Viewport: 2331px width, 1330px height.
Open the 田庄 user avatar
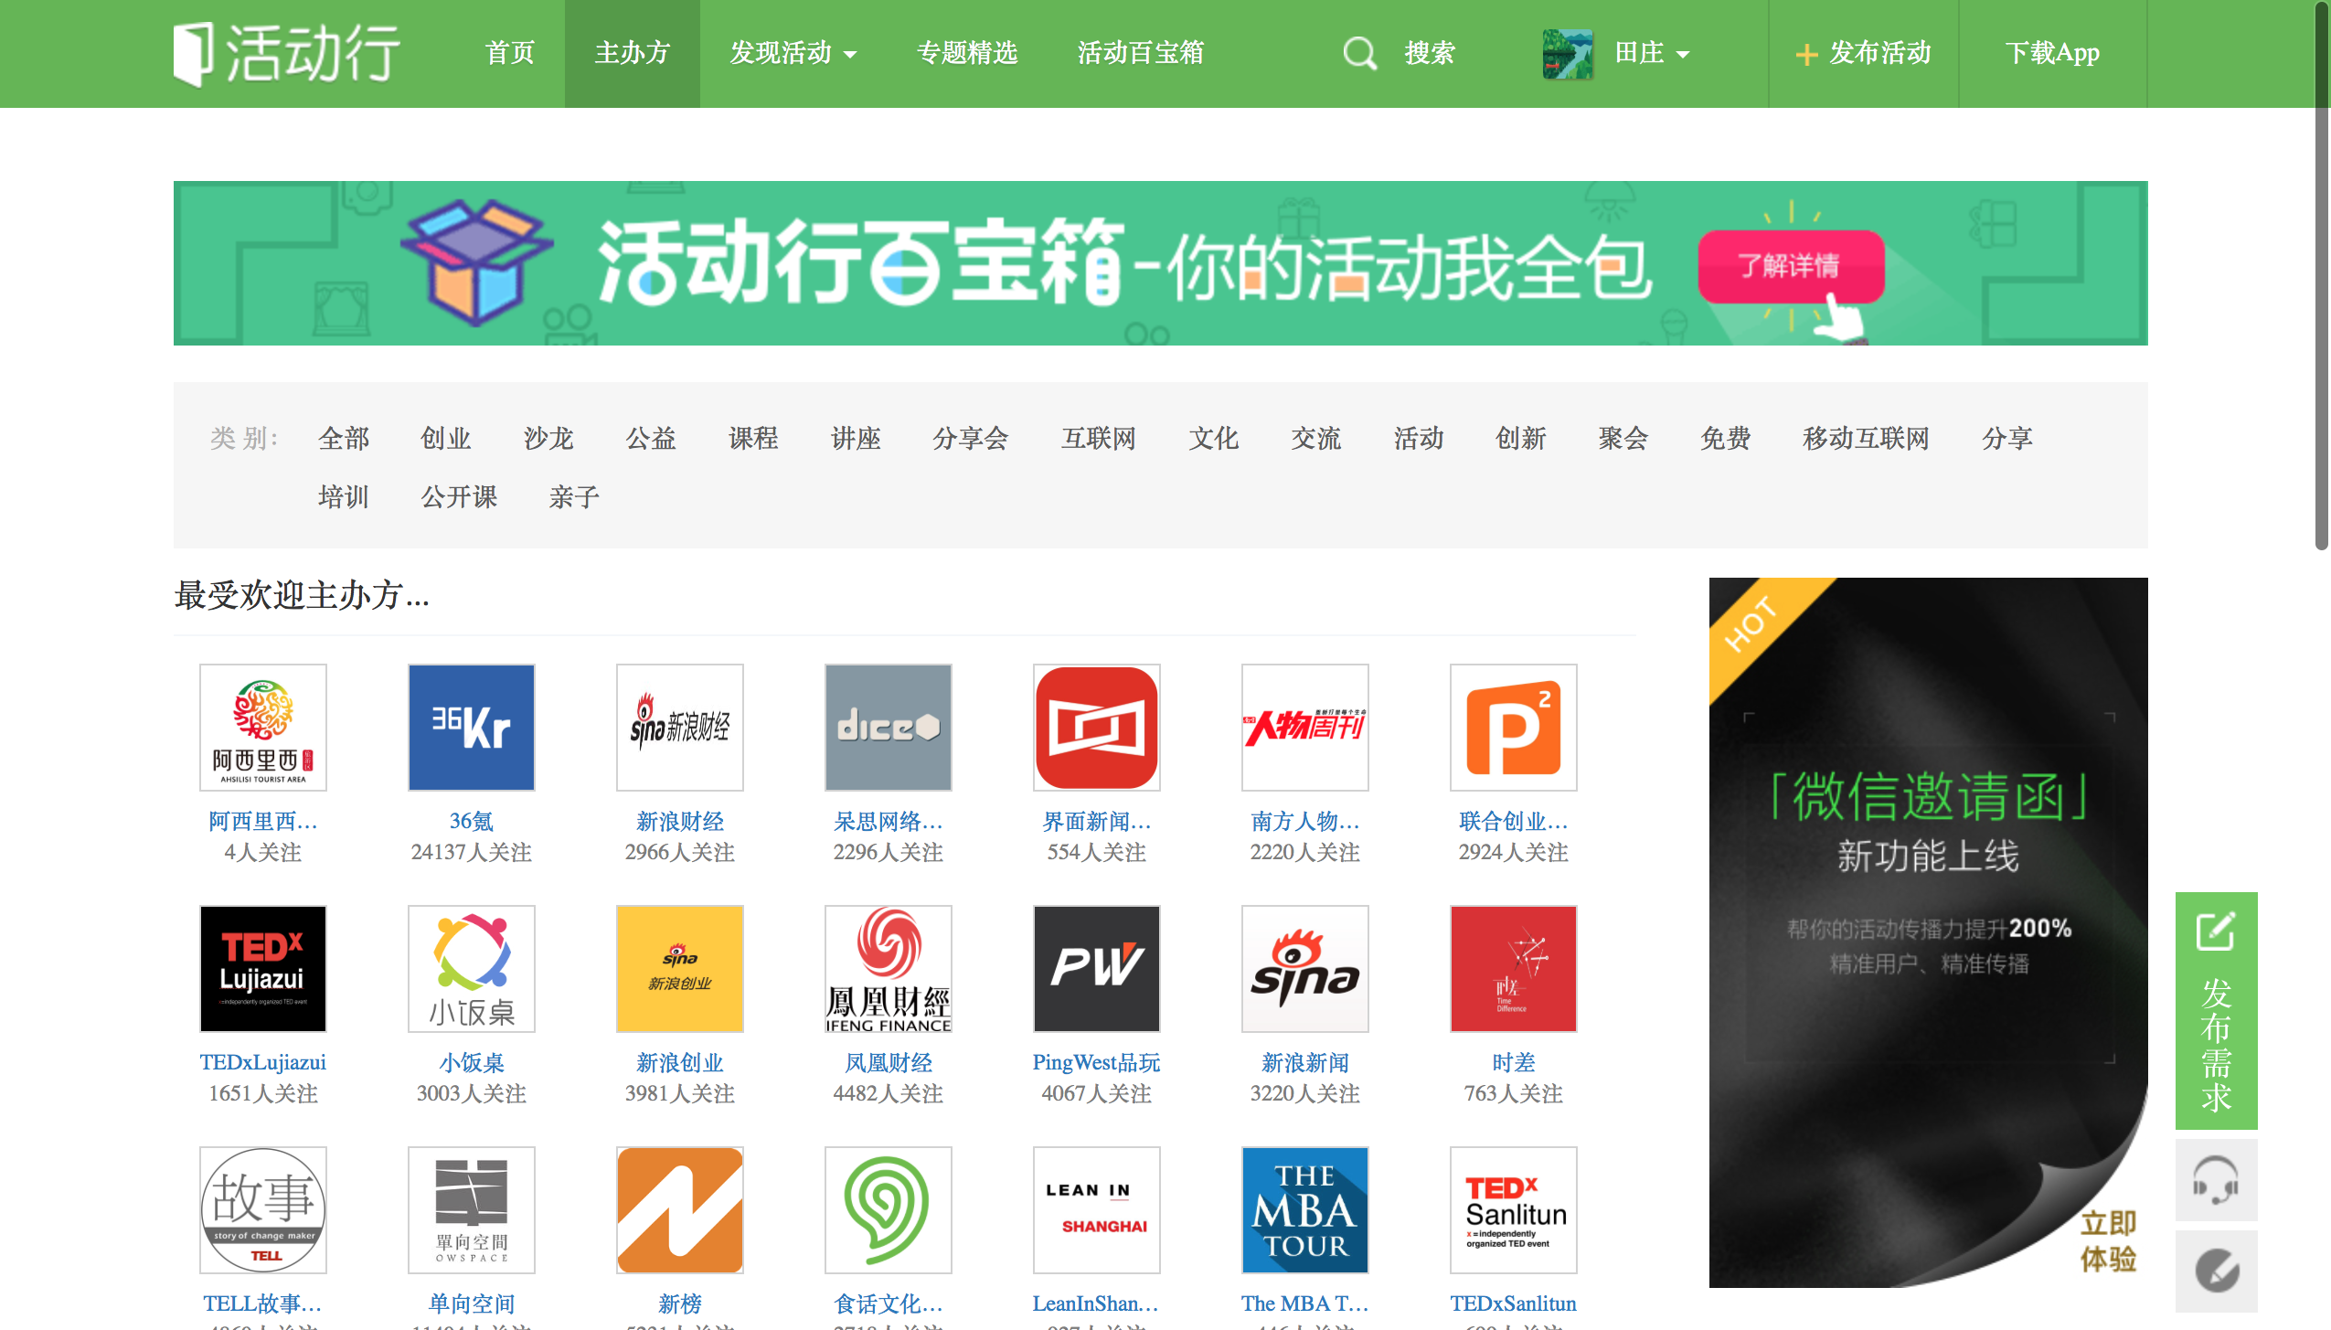click(1567, 53)
